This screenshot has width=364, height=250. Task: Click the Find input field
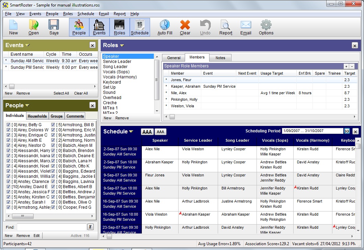click(x=52, y=227)
